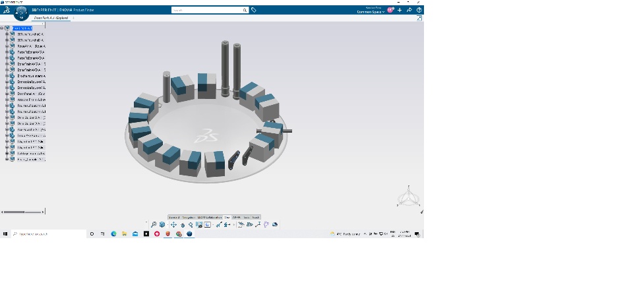The width and height of the screenshot is (633, 285).
Task: Select the Fly airplane tool
Action: (219, 225)
